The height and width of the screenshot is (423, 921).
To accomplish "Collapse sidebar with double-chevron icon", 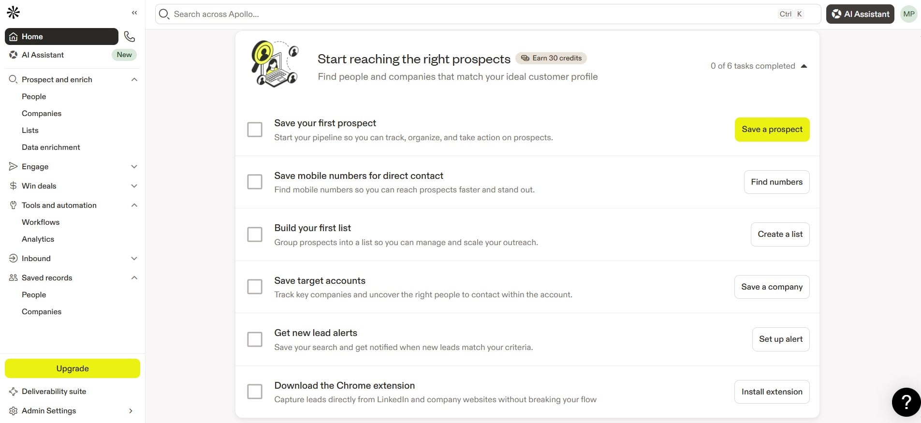I will 134,13.
